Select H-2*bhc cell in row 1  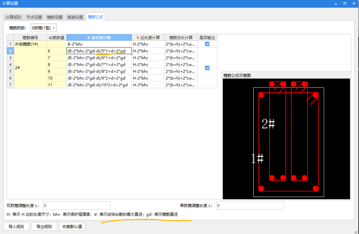tap(148, 44)
